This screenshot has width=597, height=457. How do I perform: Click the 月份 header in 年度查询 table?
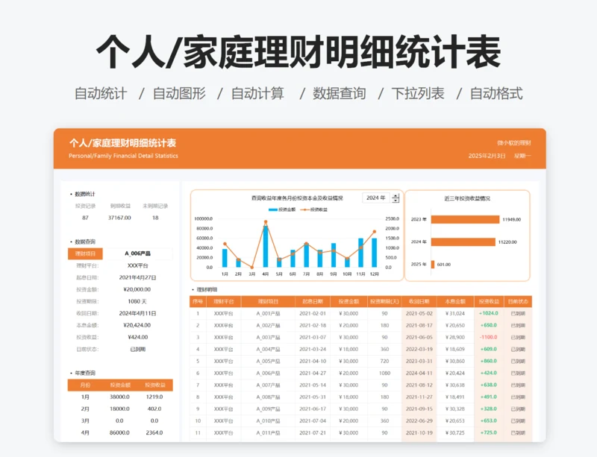tap(84, 385)
